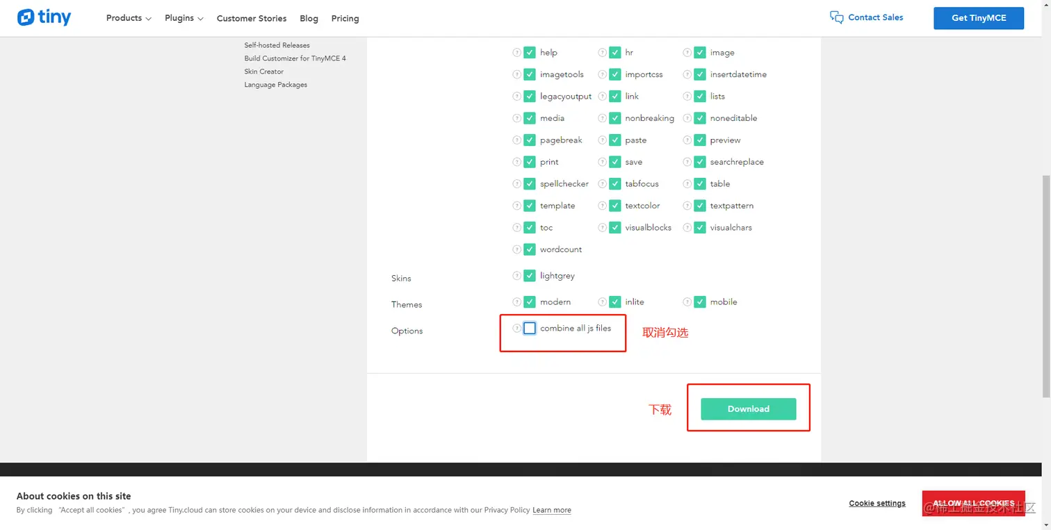
Task: Click question-mark icon next to 'pagebreak'
Action: 516,140
